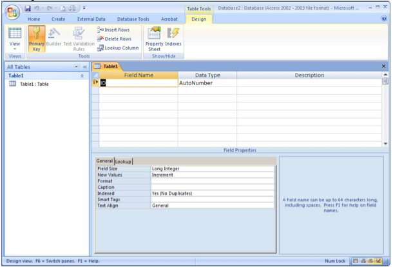Screen dimensions: 393x267
Task: Click Insert Rows in the Tools group
Action: pos(113,30)
